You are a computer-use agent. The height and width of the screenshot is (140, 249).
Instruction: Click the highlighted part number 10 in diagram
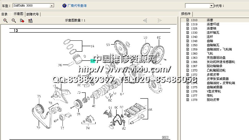tap(93, 61)
